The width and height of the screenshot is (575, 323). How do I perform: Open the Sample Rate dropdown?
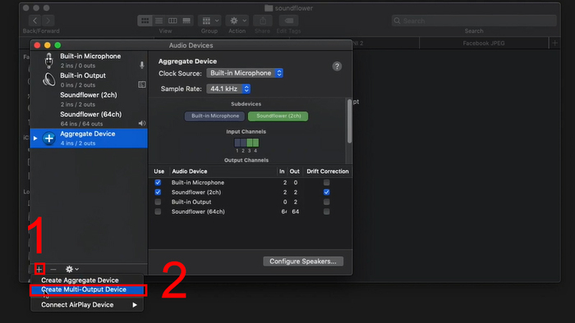[x=228, y=89]
